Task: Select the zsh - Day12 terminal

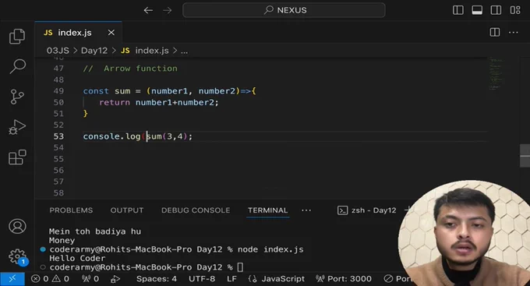Action: 367,210
